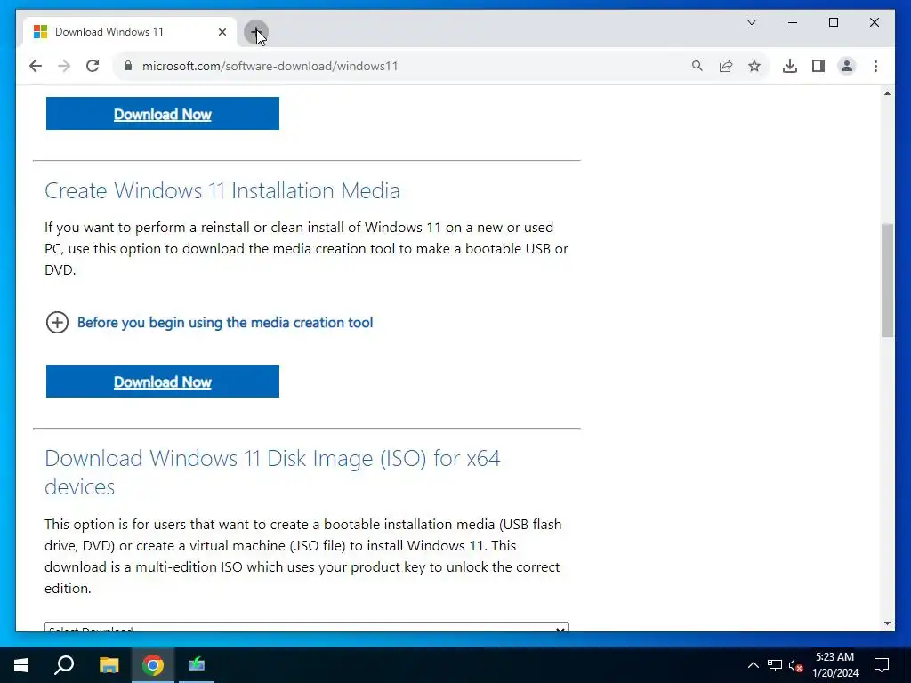The width and height of the screenshot is (911, 683).
Task: Click the green-arrow app in taskbar
Action: pos(197,665)
